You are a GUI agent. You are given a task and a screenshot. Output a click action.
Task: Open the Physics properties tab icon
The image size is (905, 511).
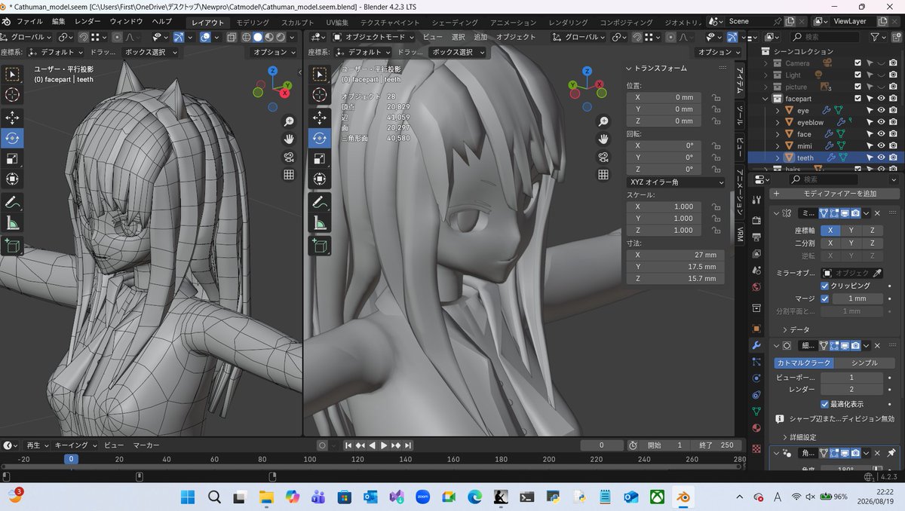[x=756, y=378]
